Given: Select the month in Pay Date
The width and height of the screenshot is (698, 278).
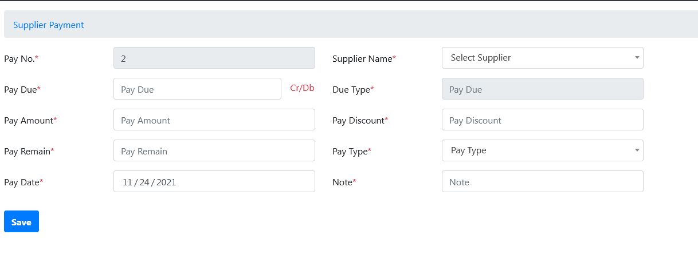Looking at the screenshot, I should [x=127, y=182].
